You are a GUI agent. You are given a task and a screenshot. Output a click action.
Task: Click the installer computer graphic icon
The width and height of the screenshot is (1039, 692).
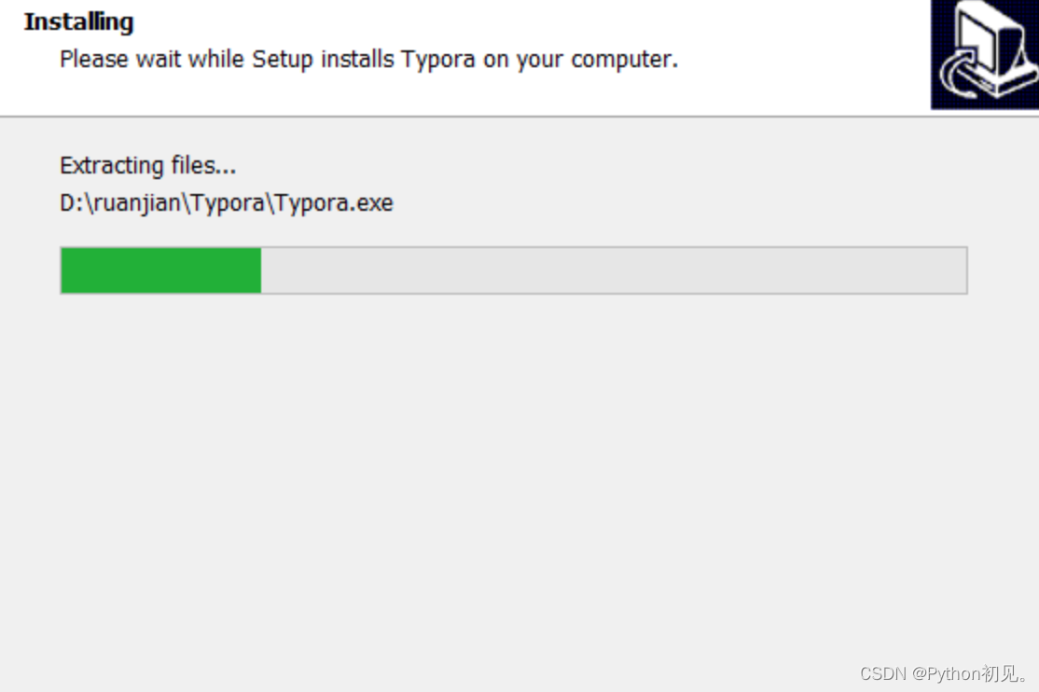pos(983,54)
